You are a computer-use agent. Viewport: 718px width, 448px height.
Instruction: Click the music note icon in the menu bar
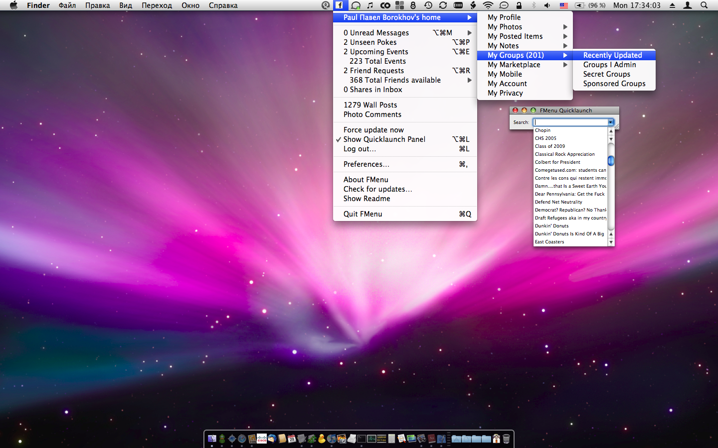click(370, 5)
